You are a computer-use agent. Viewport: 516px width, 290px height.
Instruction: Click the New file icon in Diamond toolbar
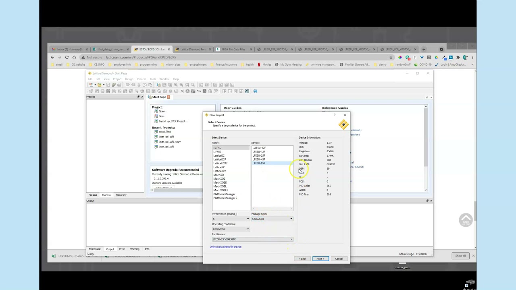pos(91,85)
